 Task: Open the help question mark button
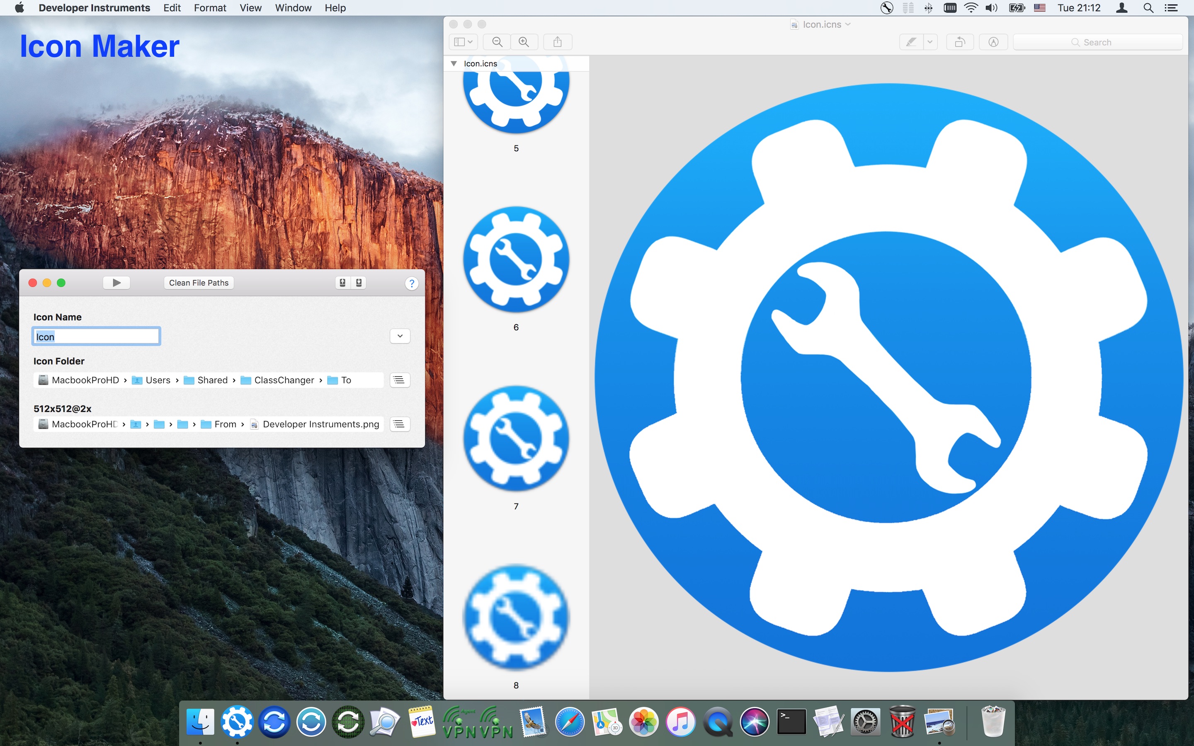(x=412, y=283)
